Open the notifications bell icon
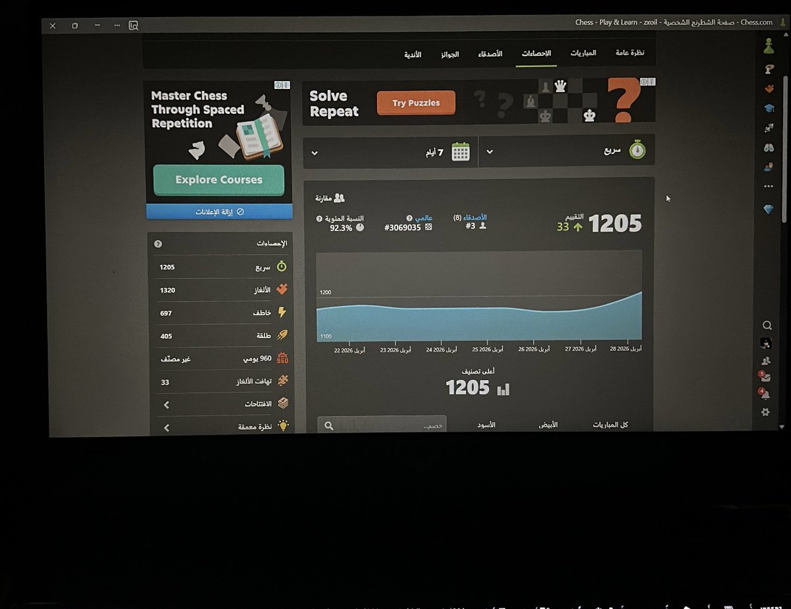Screen dimensions: 791x609 tap(765, 394)
